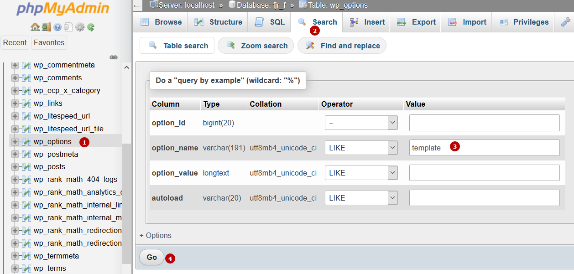574x274 pixels.
Task: Open panel settings via the gear icon
Action: tap(80, 27)
